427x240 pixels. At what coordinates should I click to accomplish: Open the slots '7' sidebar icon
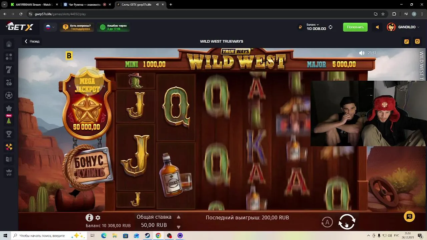click(9, 70)
